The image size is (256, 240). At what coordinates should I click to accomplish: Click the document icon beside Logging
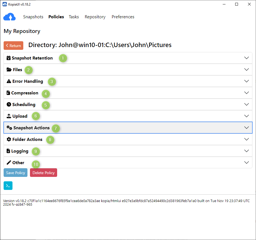pyautogui.click(x=8, y=151)
